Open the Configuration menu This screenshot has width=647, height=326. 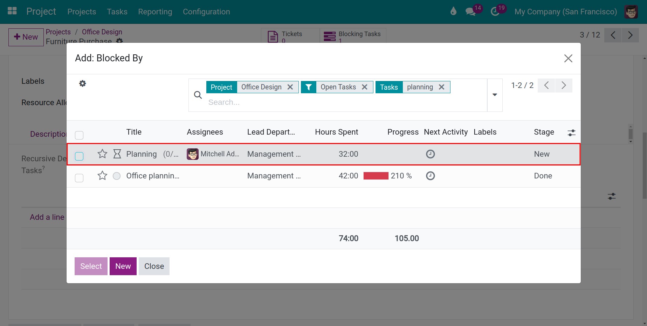206,12
